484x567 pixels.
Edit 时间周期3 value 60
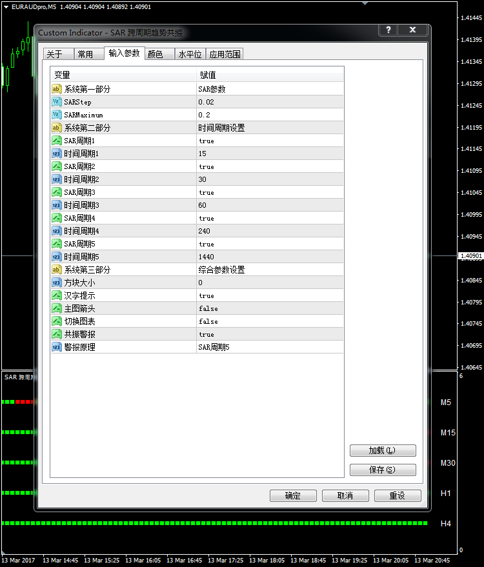click(x=270, y=205)
